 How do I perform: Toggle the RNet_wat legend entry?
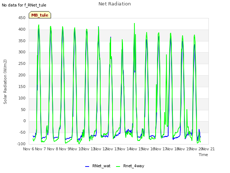[x=98, y=166]
